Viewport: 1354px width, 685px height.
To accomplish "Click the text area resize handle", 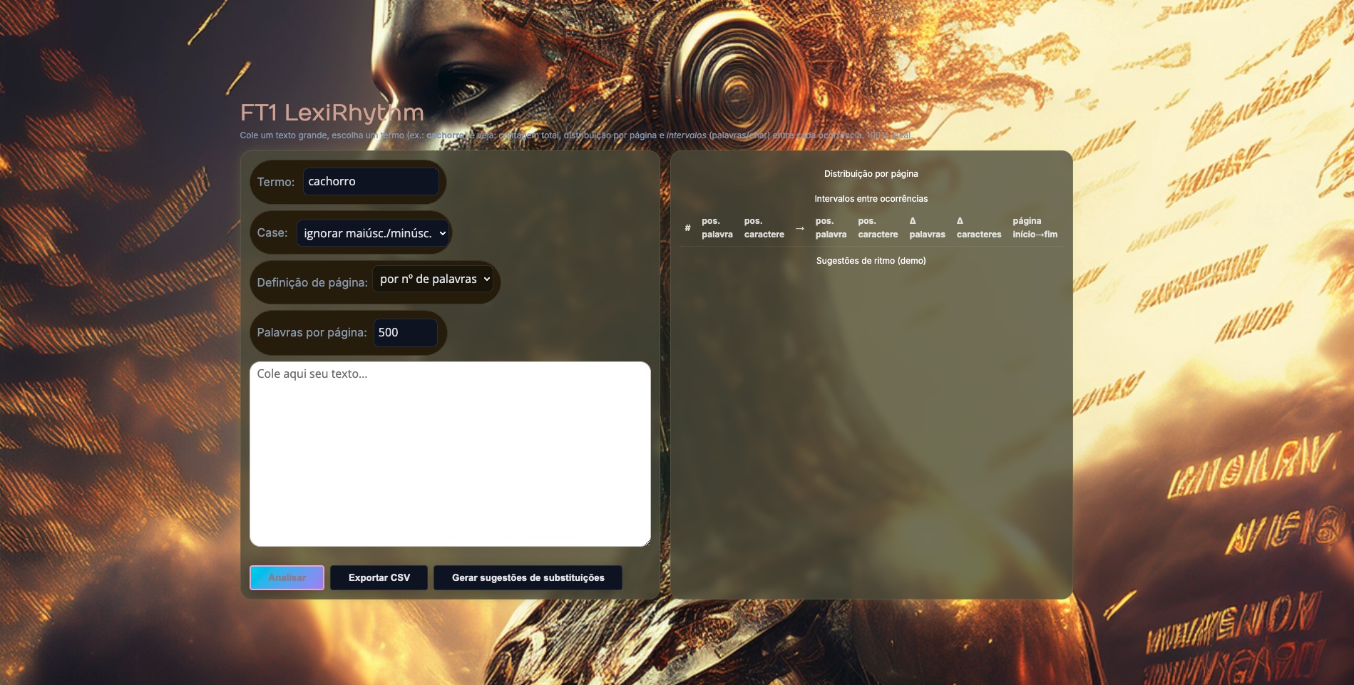I will tap(646, 542).
